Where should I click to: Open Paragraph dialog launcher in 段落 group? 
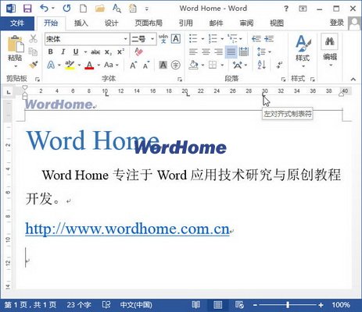click(x=283, y=79)
